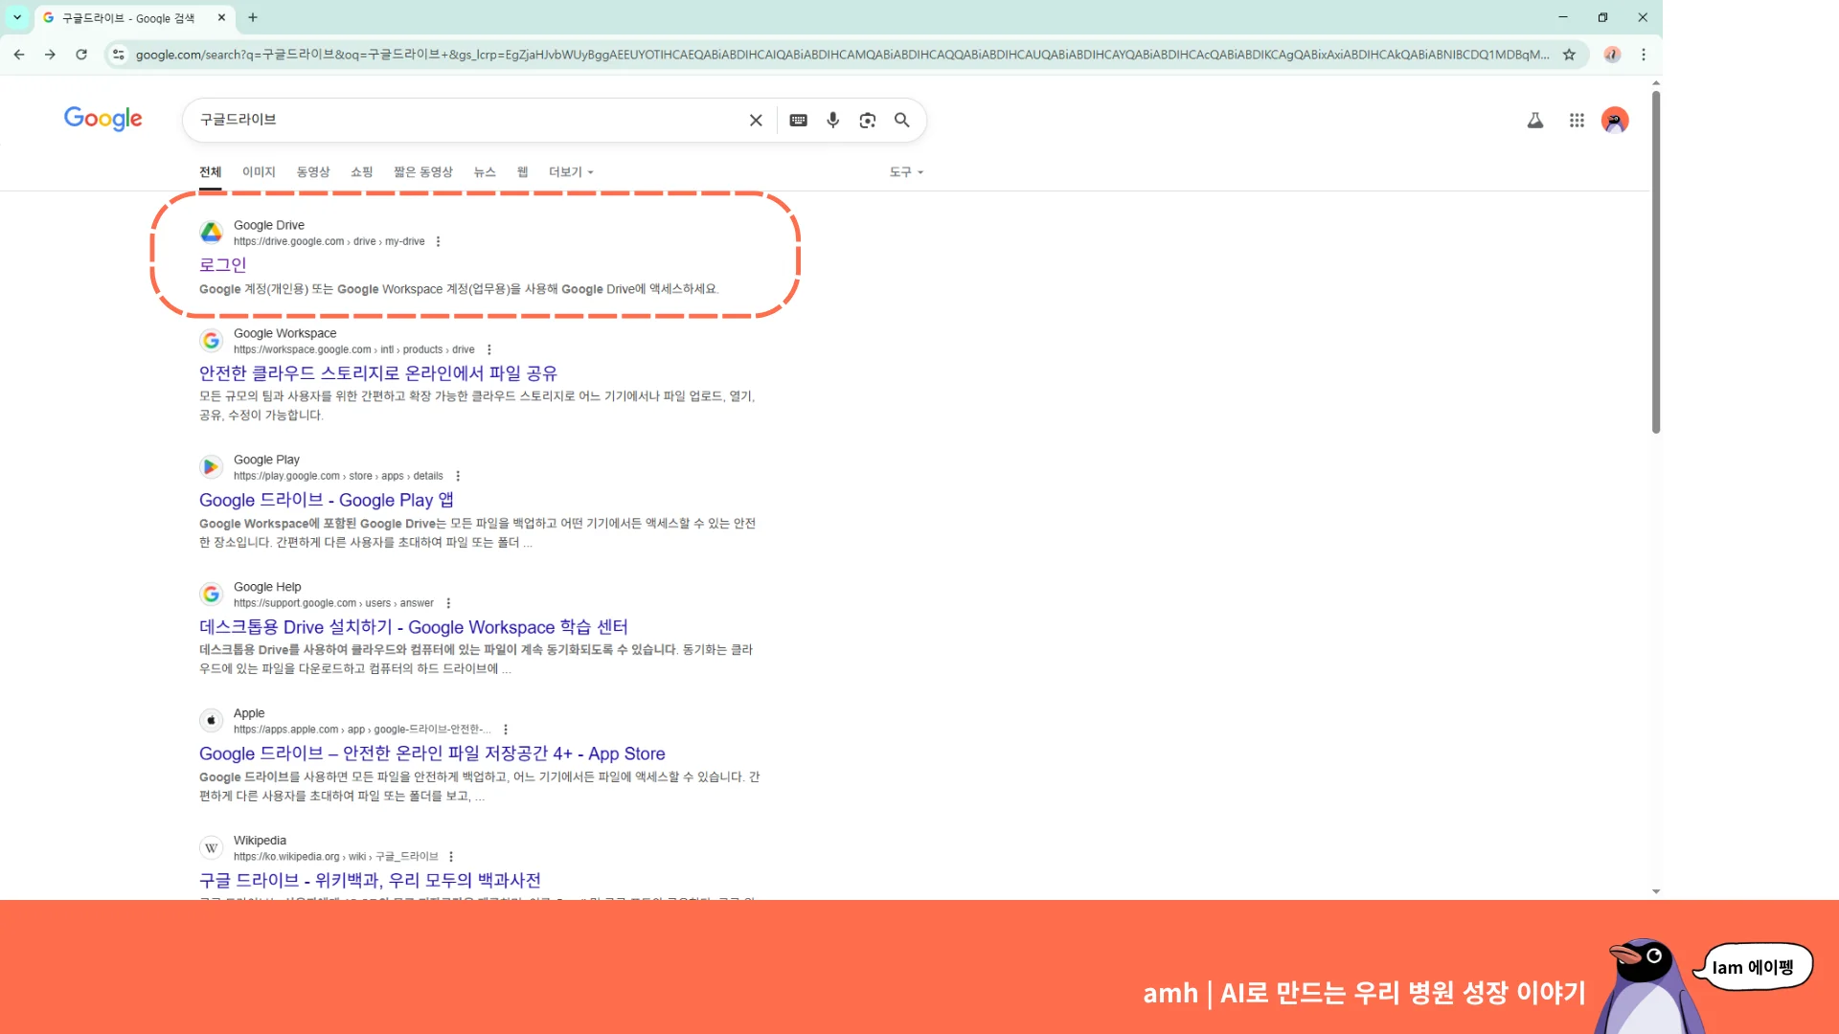Open Google 드라이브 - Google Play 앱 link
Viewport: 1839px width, 1034px height.
pos(326,500)
